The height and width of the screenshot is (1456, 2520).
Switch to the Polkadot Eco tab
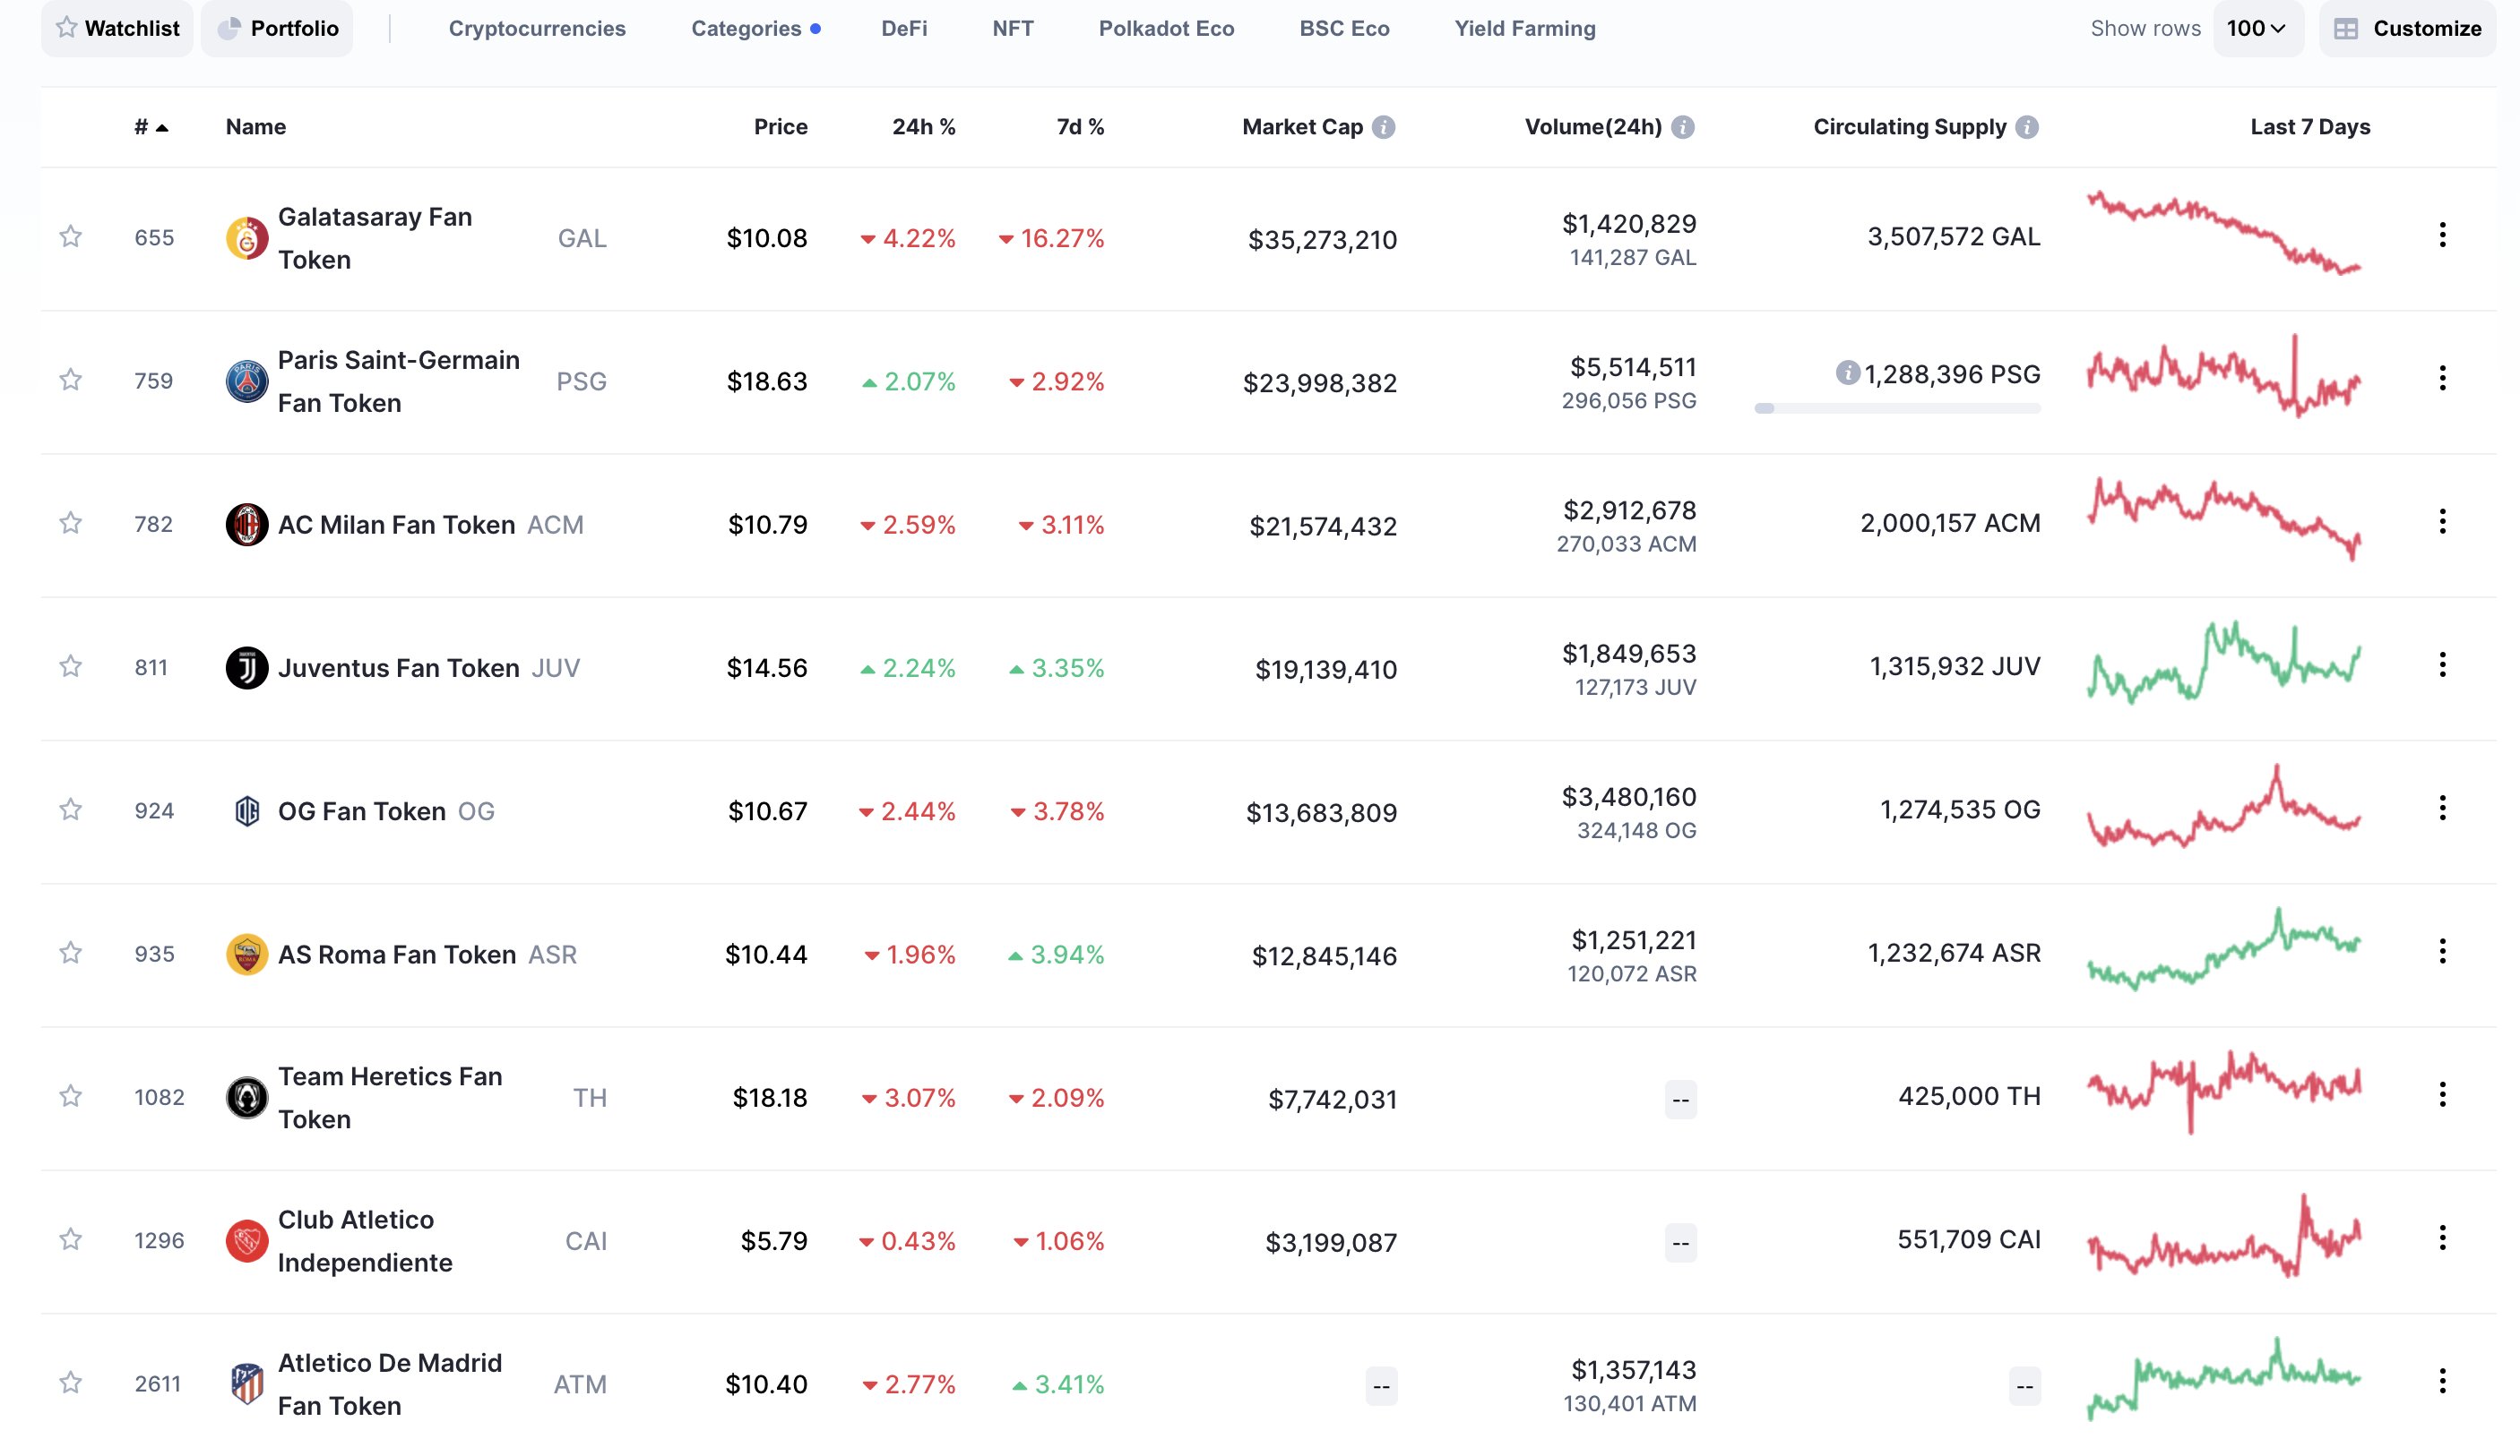coord(1166,28)
